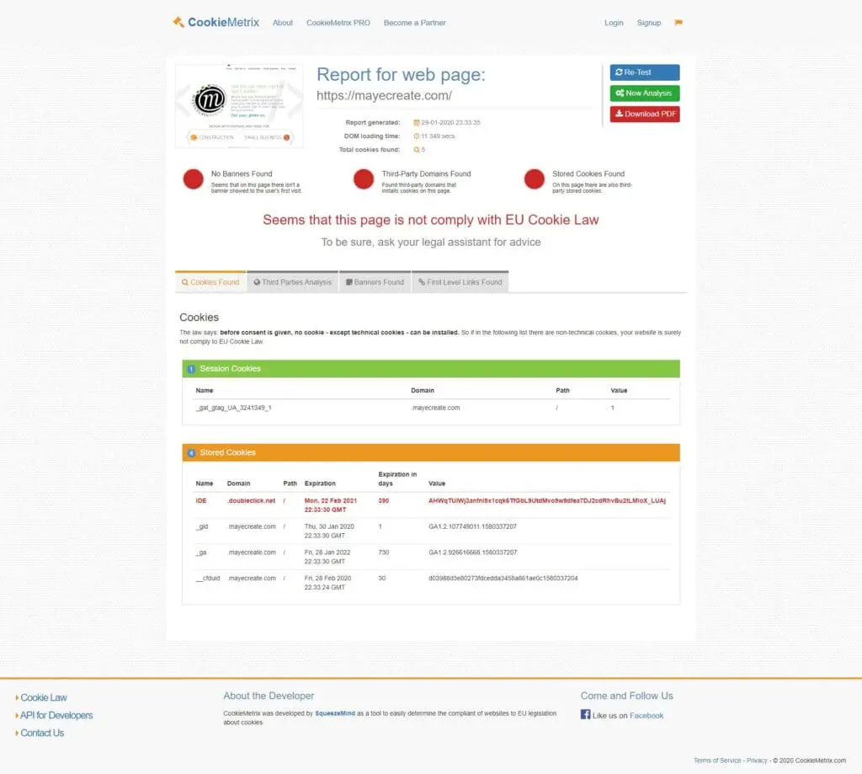Switch to Third Parties Analysis tab
The image size is (862, 774).
pyautogui.click(x=292, y=282)
